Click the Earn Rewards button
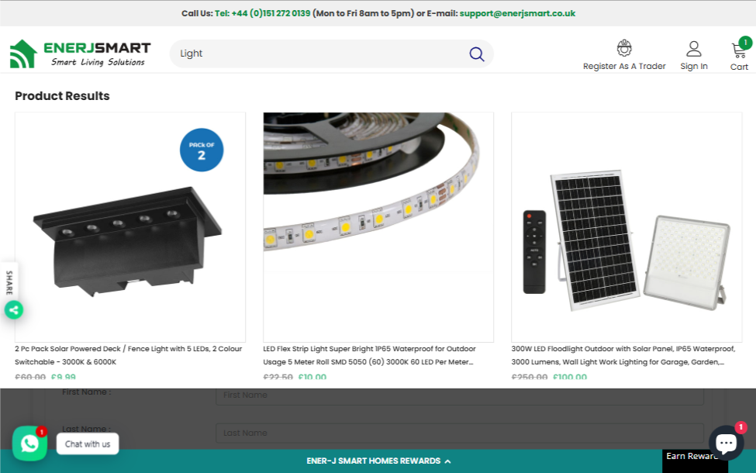This screenshot has height=473, width=756. point(694,457)
